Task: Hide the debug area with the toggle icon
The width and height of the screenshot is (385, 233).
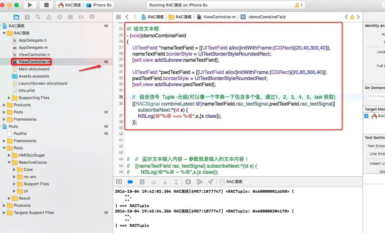Action: 119,182
